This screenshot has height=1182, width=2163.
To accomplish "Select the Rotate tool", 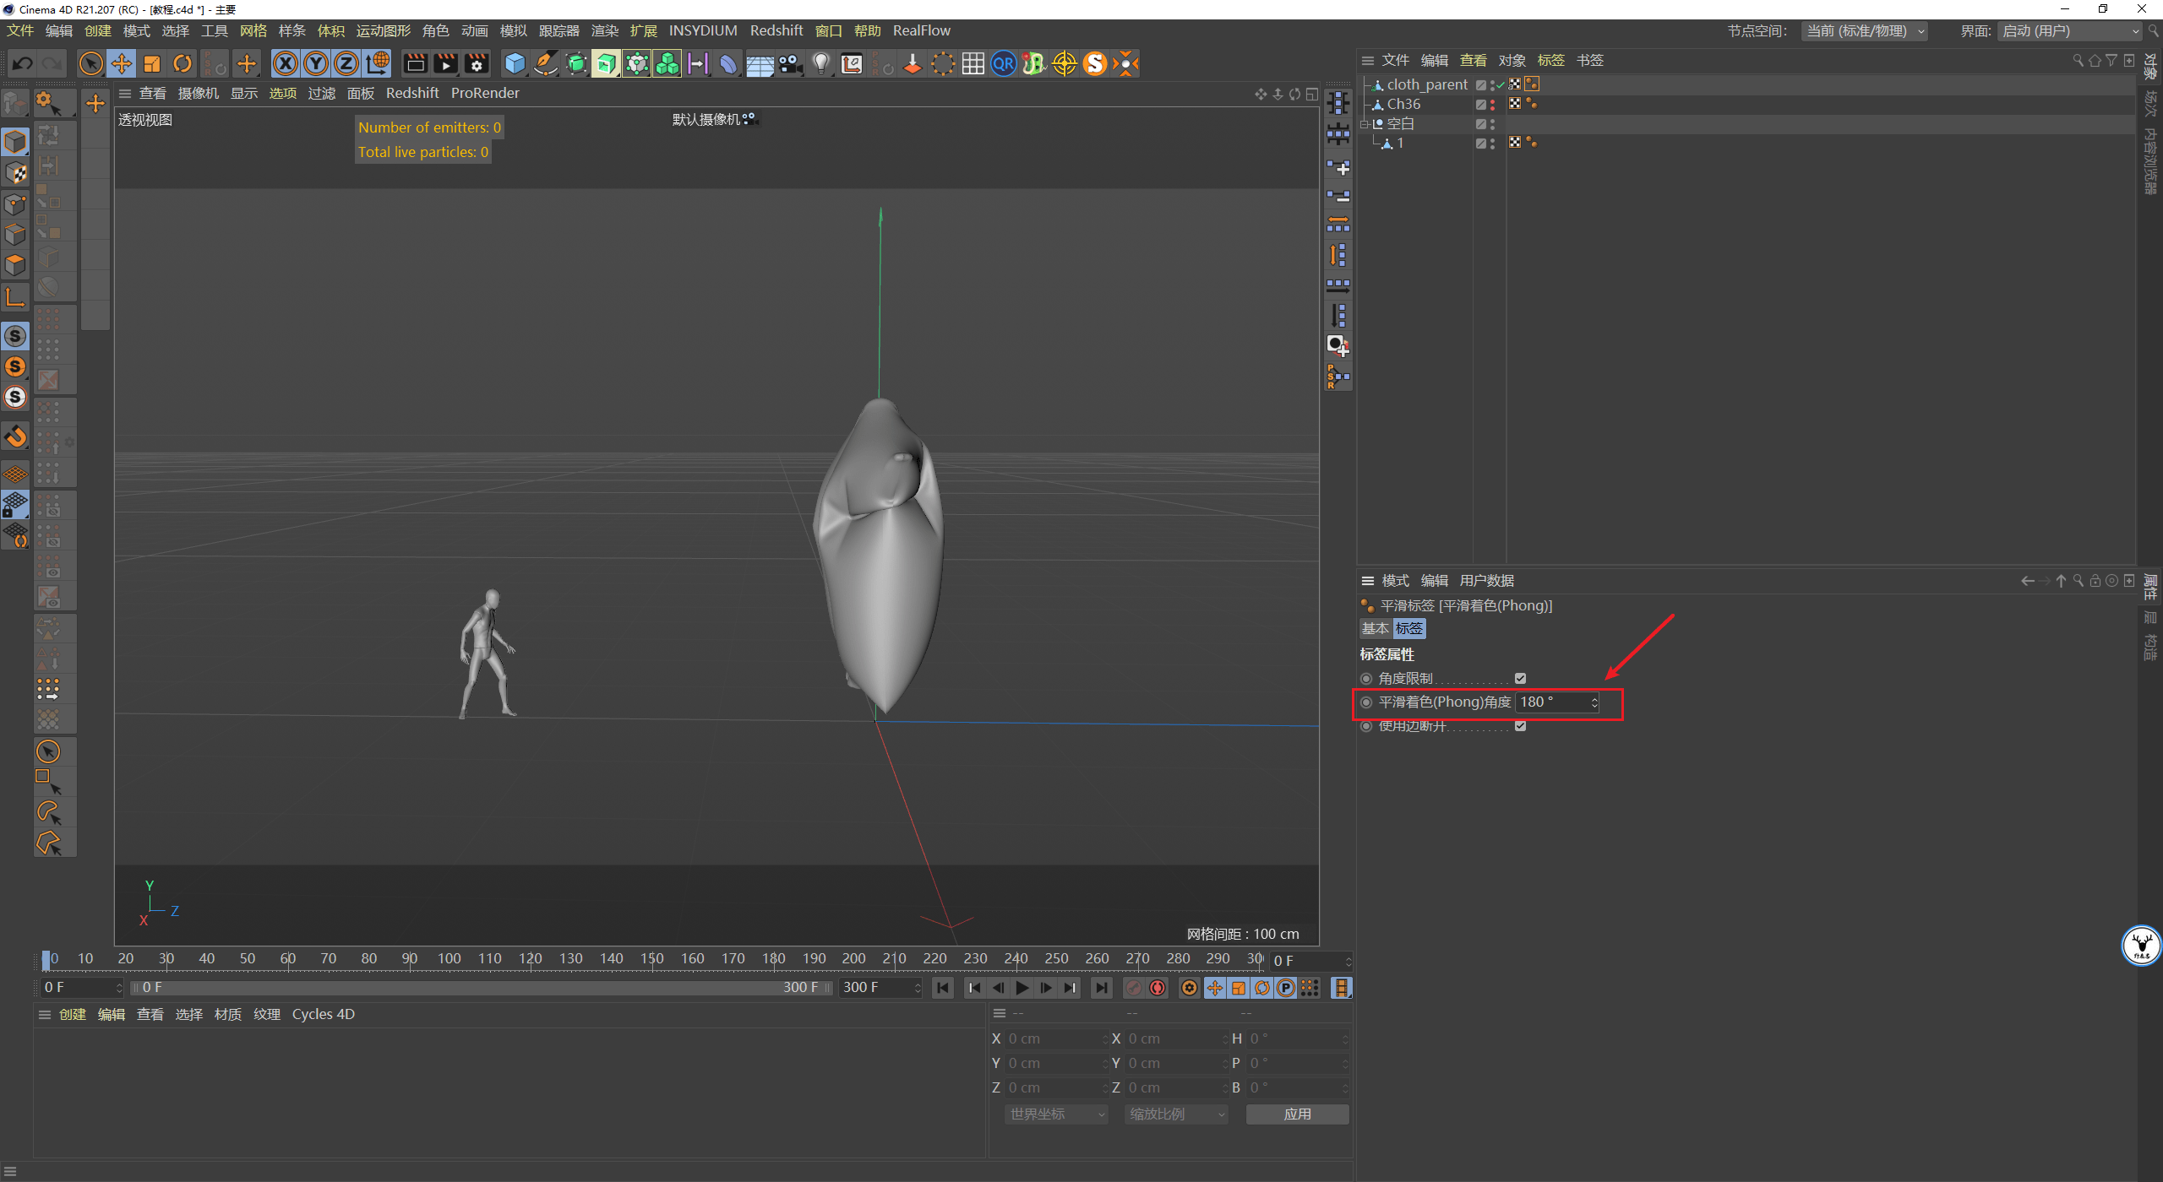I will (183, 63).
